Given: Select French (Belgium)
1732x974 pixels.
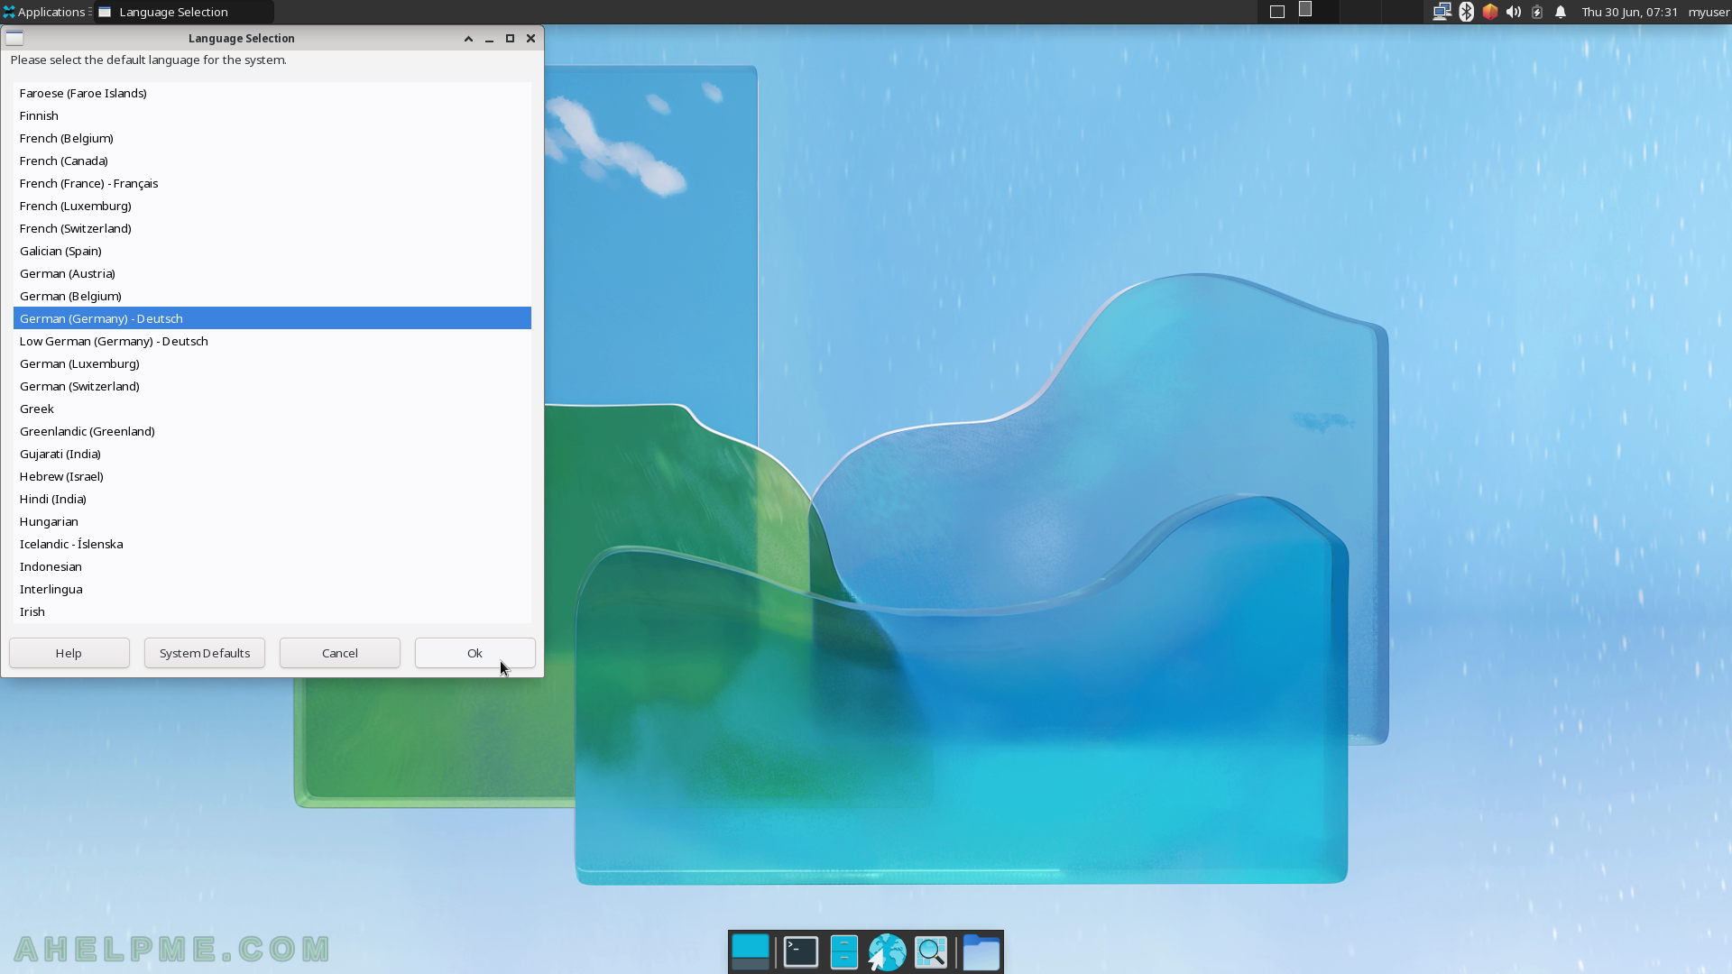Looking at the screenshot, I should click(272, 138).
